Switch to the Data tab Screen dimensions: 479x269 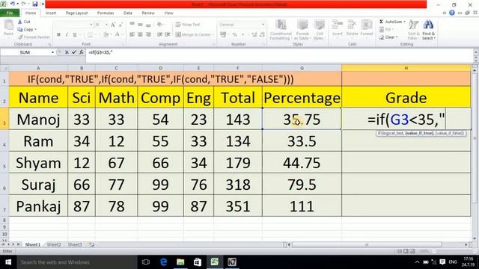coord(128,13)
